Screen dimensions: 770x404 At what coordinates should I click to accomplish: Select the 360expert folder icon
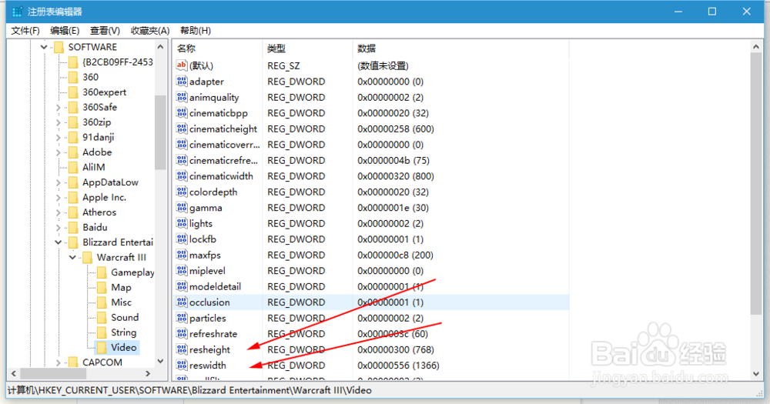click(x=73, y=92)
